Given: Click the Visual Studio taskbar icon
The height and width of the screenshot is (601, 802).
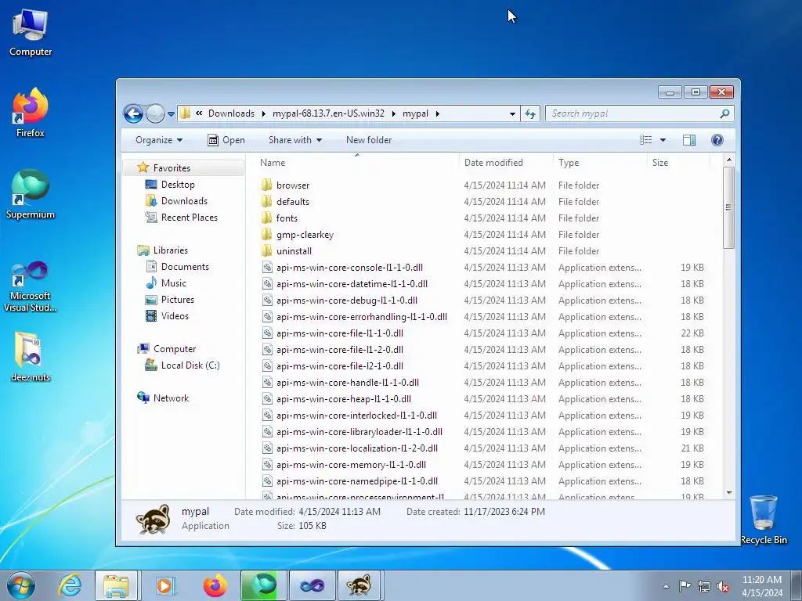Looking at the screenshot, I should tap(312, 585).
